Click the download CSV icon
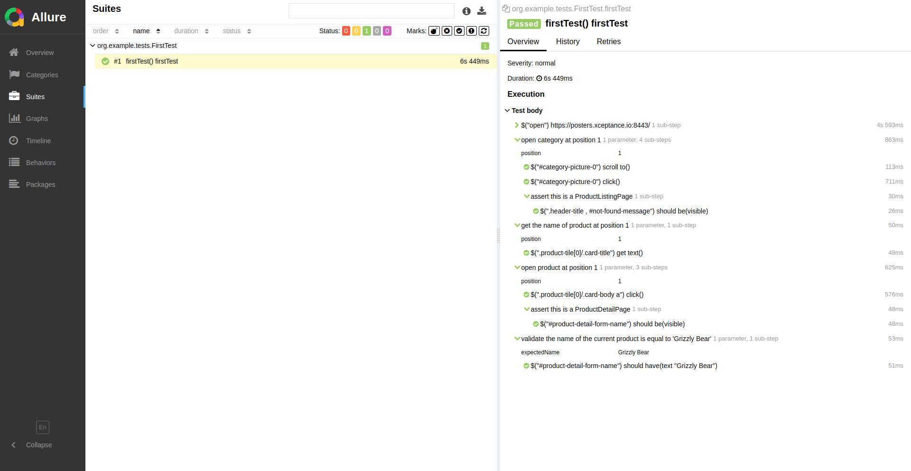The image size is (911, 471). pos(482,11)
